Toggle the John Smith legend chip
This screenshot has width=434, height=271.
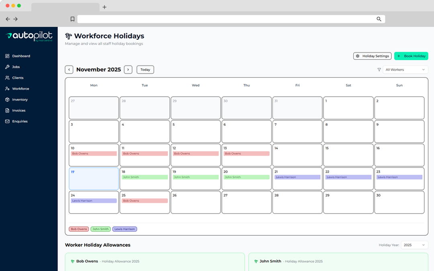pos(100,229)
